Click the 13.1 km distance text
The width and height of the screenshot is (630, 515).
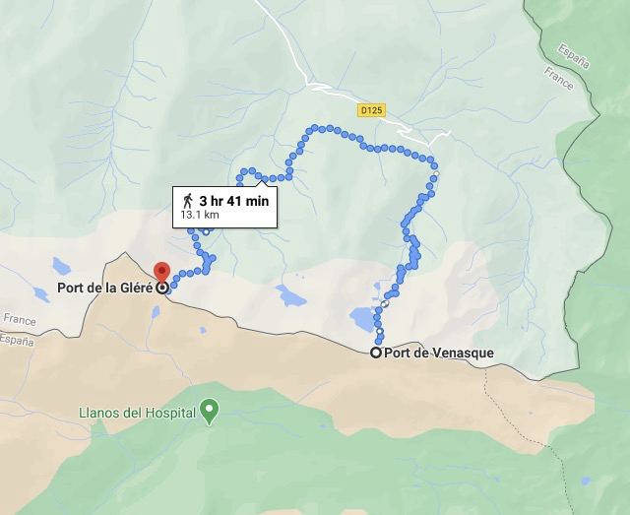200,215
